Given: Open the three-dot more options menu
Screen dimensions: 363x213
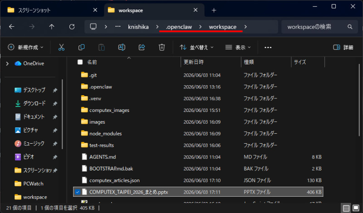Looking at the screenshot, I should 268,48.
